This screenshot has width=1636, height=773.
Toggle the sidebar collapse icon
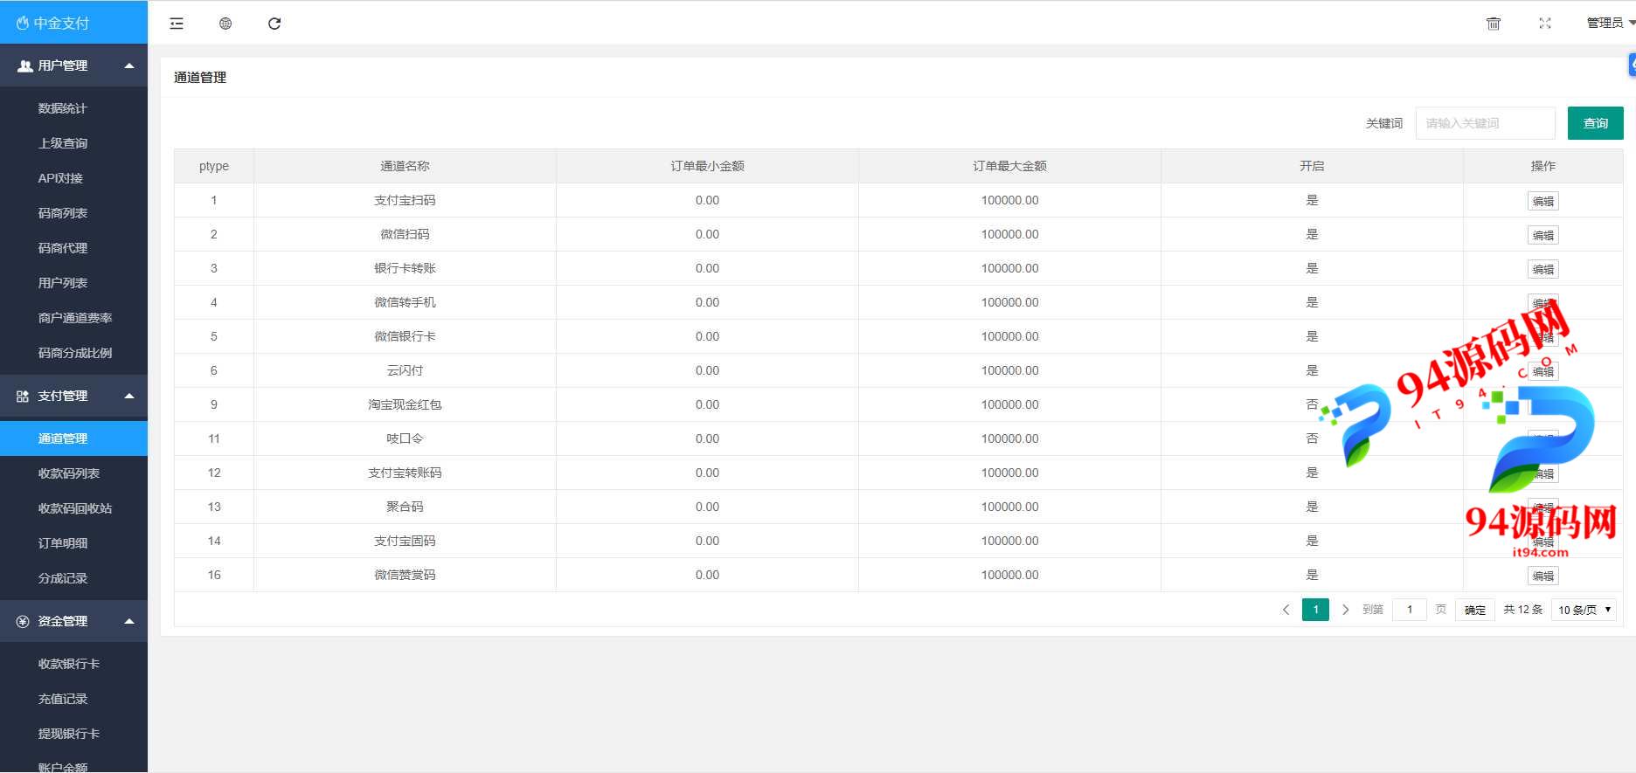coord(177,24)
